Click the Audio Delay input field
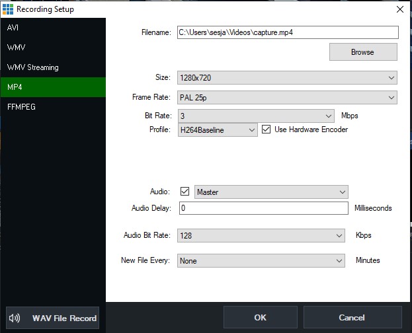412x333 pixels. coord(264,208)
